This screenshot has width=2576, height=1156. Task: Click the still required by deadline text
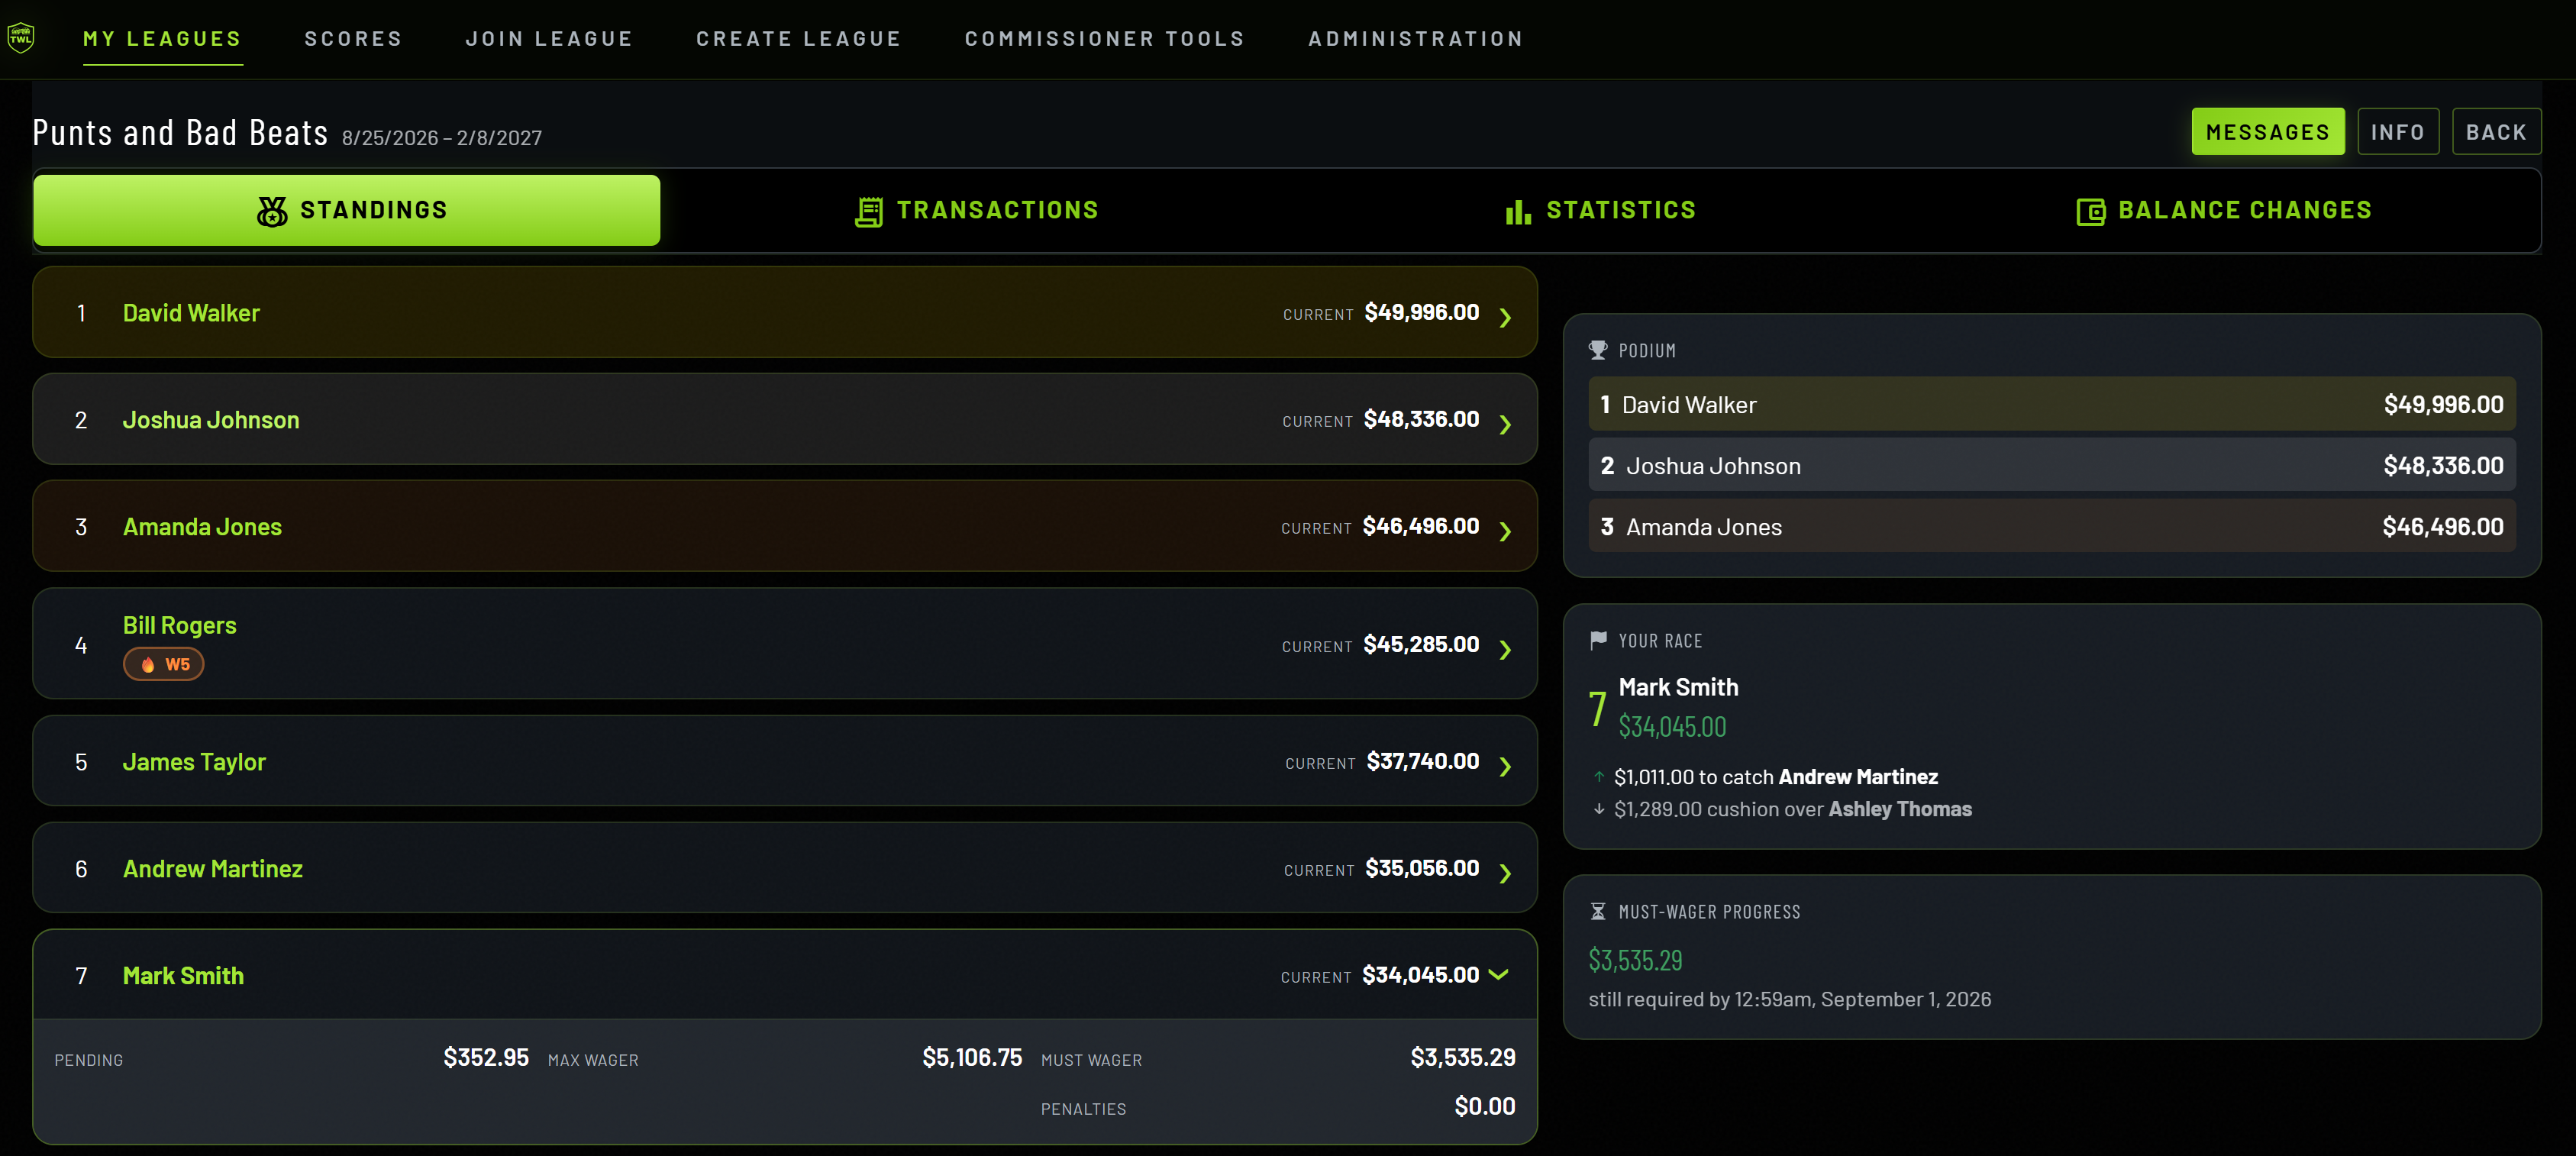point(1789,999)
